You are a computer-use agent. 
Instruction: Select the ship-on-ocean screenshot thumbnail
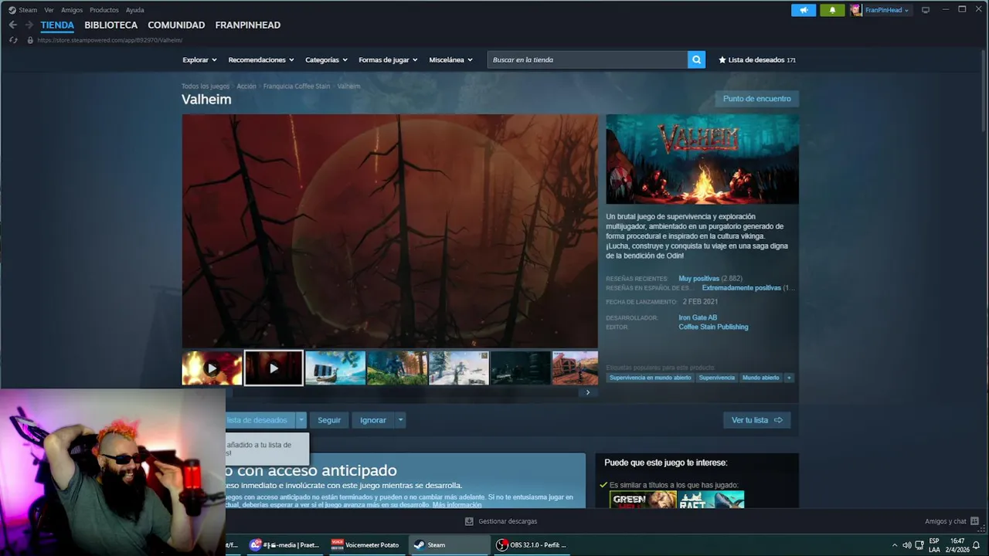tap(335, 368)
